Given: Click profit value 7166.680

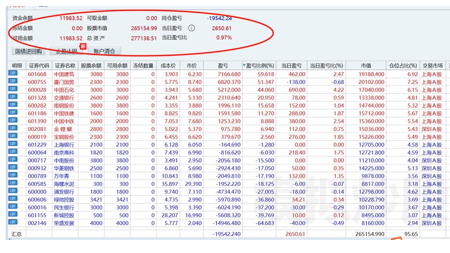Looking at the screenshot, I should [229, 74].
